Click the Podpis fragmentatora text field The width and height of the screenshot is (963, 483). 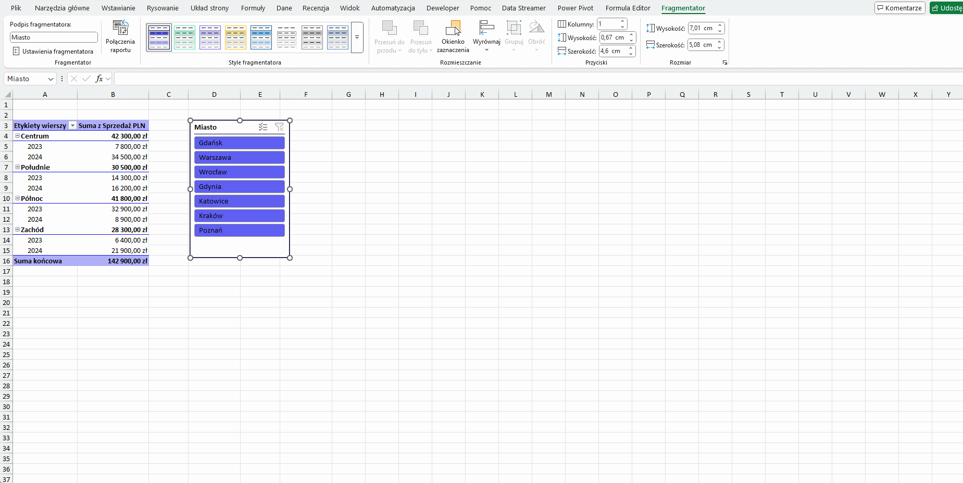(x=54, y=37)
